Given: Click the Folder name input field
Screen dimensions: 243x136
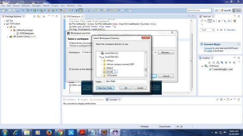Looking at the screenshot, I should 126,82.
